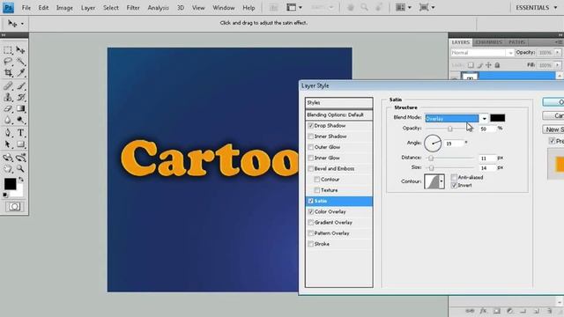Screen dimensions: 564x317
Task: Select the Dodge tool
Action: pyautogui.click(x=20, y=120)
